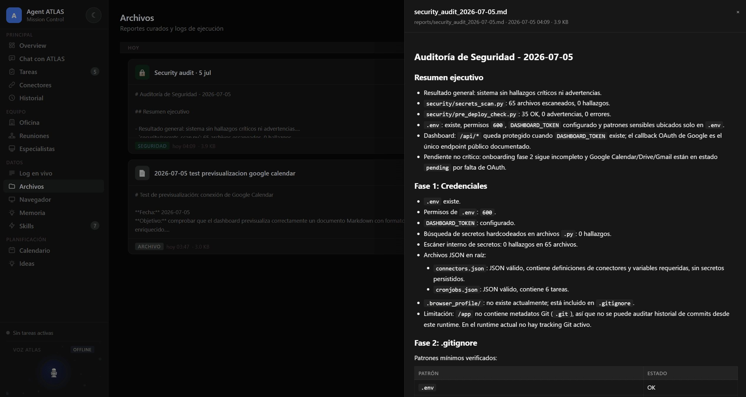Open the Tareas section
Screen dimensions: 746x397
54,72
